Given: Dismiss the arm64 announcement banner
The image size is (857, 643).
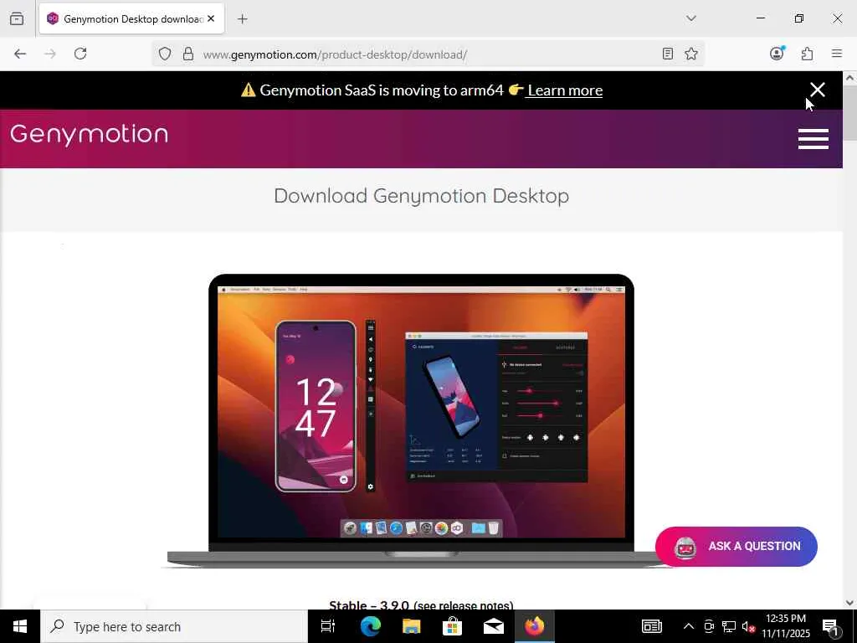Looking at the screenshot, I should tap(818, 90).
